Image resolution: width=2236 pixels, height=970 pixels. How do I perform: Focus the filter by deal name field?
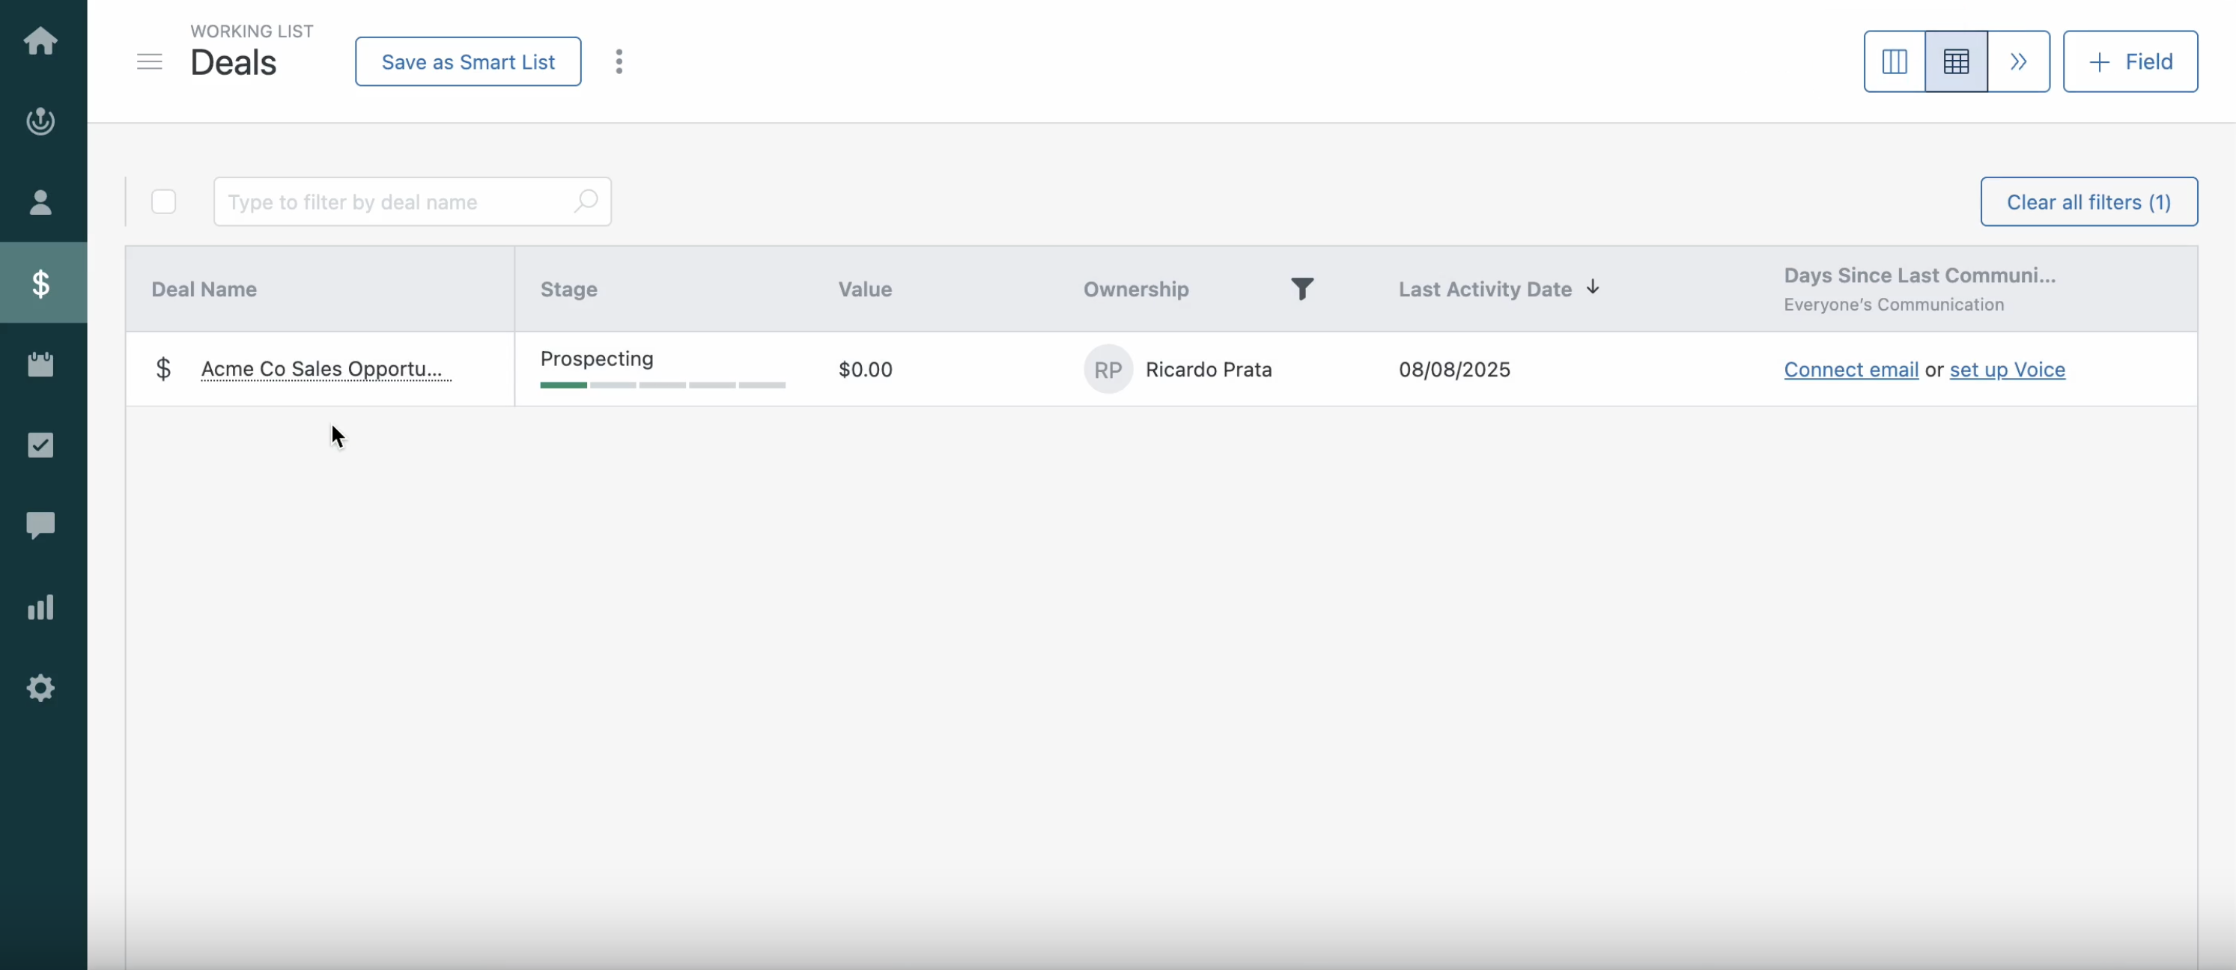413,201
